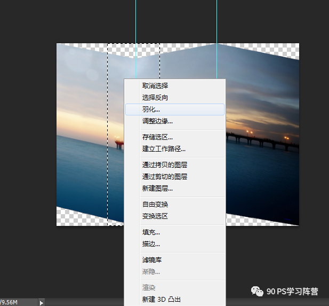Choose 新建图层... from menu
329x306 pixels.
click(175, 189)
